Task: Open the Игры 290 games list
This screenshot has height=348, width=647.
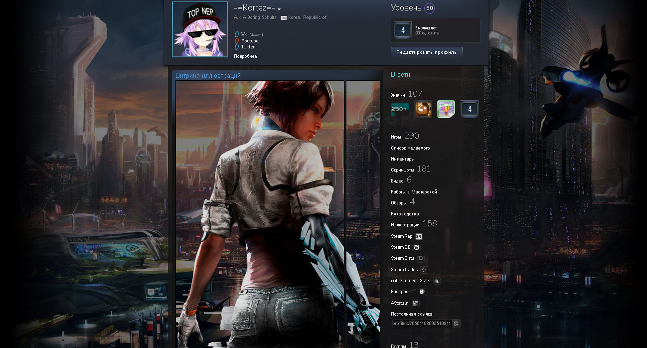Action: pos(405,136)
